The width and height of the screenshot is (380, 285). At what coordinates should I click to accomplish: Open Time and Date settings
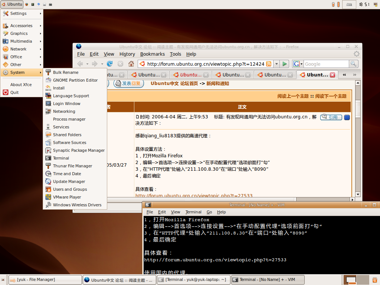pyautogui.click(x=75, y=174)
